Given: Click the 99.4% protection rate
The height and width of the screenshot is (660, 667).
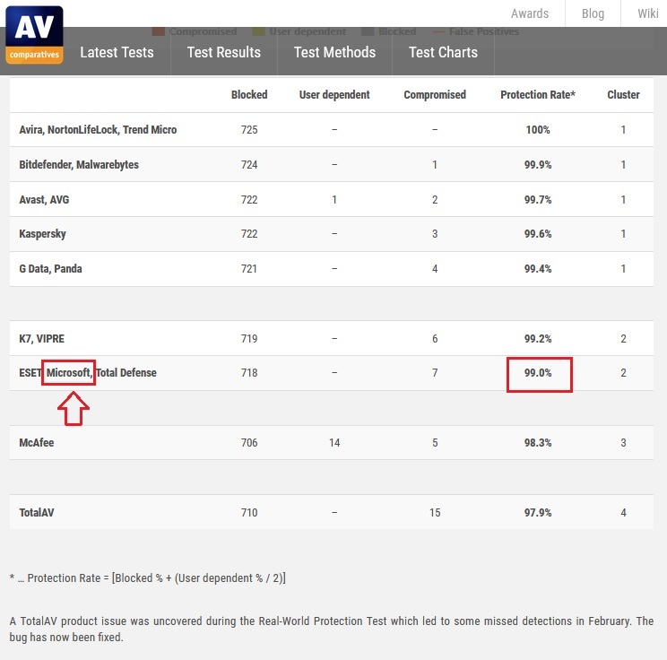Looking at the screenshot, I should tap(538, 269).
